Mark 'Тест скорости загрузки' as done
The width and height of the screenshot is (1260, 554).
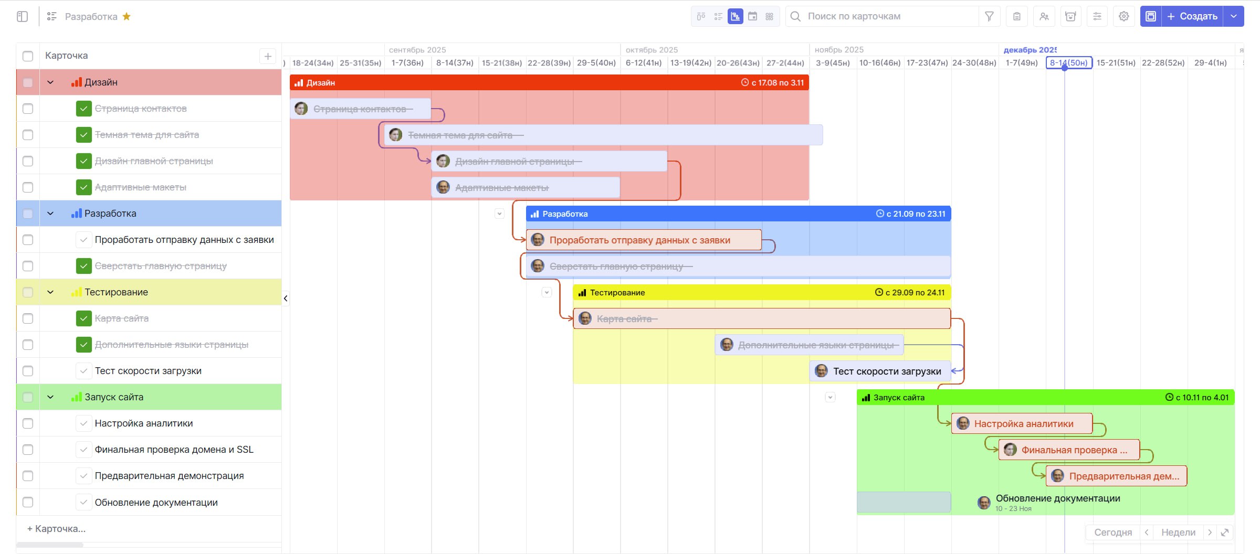(83, 371)
